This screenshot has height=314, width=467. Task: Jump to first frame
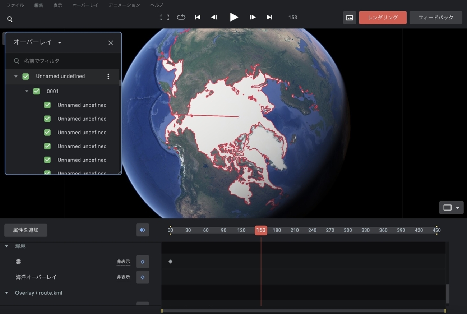pyautogui.click(x=198, y=17)
